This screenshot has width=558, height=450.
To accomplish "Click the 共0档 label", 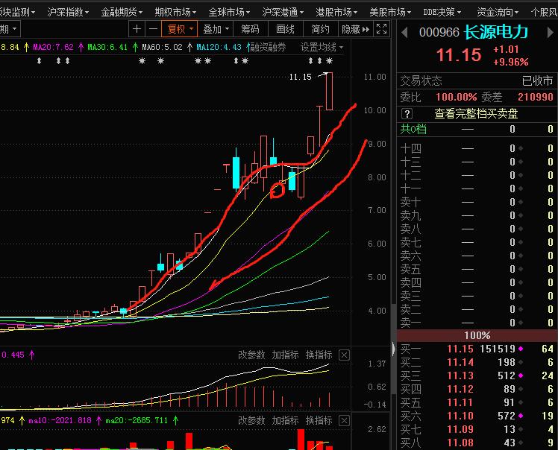I will [x=413, y=129].
